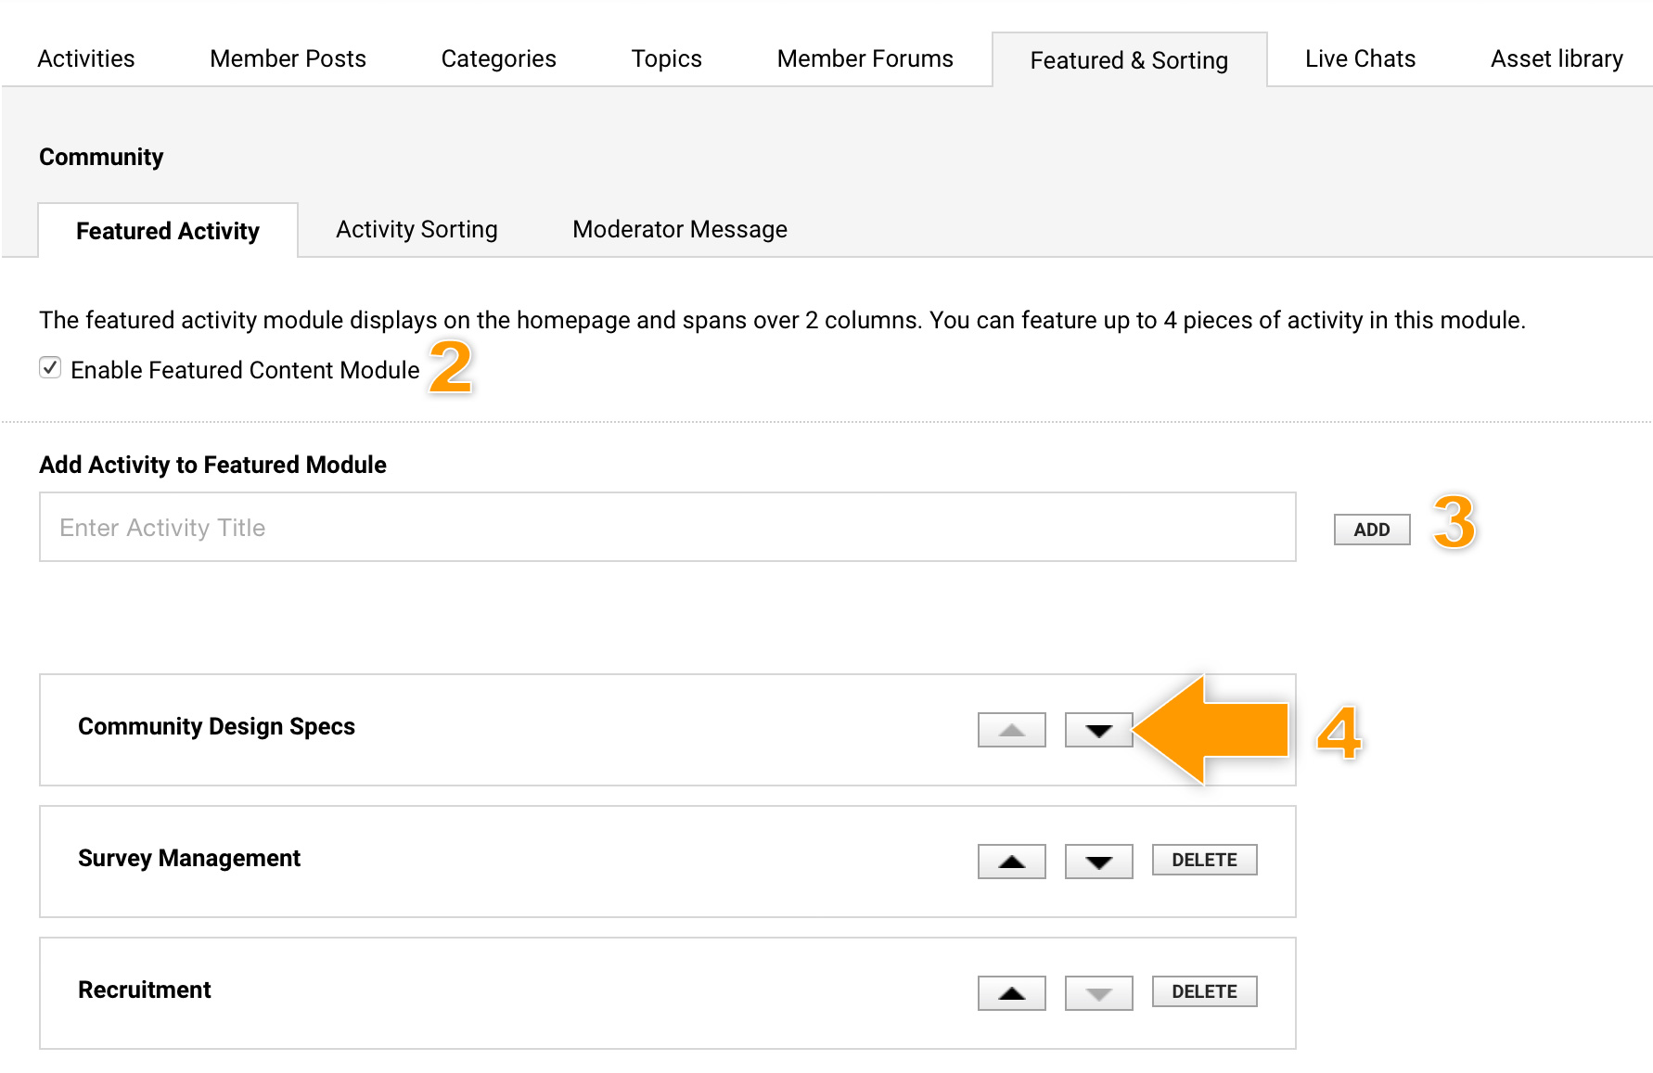Click the ADD button
The width and height of the screenshot is (1653, 1073).
(1372, 530)
